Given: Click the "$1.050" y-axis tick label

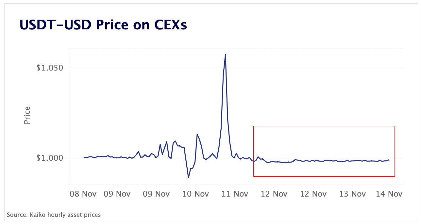Looking at the screenshot, I should [x=50, y=68].
